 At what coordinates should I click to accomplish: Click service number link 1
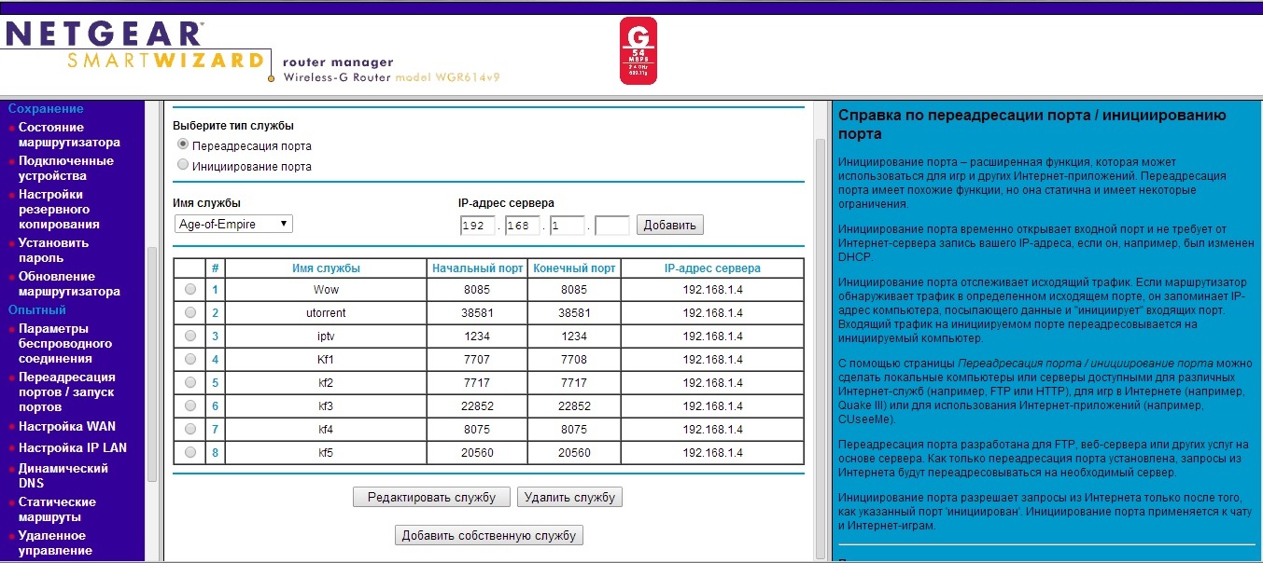(x=215, y=290)
